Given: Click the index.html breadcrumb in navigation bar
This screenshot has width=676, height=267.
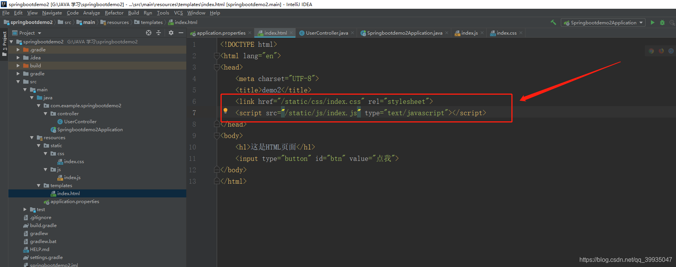Looking at the screenshot, I should click(183, 22).
